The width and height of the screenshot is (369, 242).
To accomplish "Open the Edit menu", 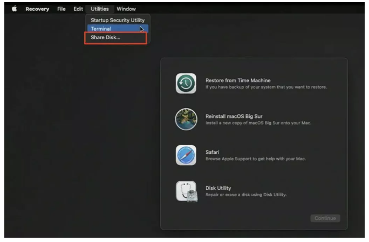I will pyautogui.click(x=78, y=9).
